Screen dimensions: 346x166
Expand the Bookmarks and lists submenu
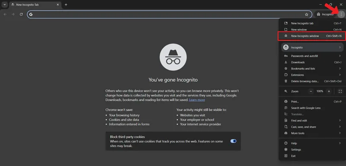pyautogui.click(x=312, y=69)
